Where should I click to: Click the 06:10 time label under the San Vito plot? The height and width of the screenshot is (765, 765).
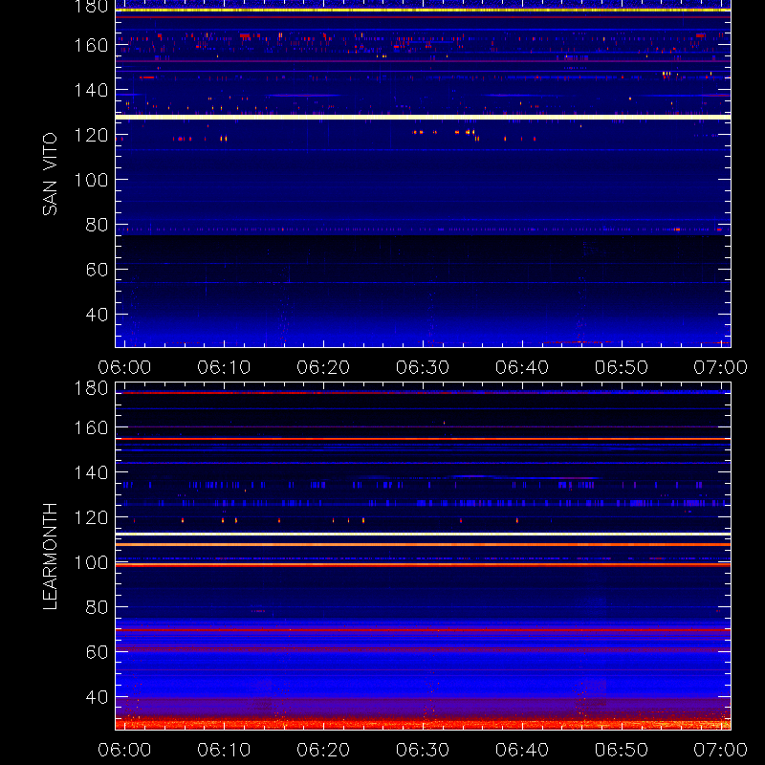coord(224,367)
